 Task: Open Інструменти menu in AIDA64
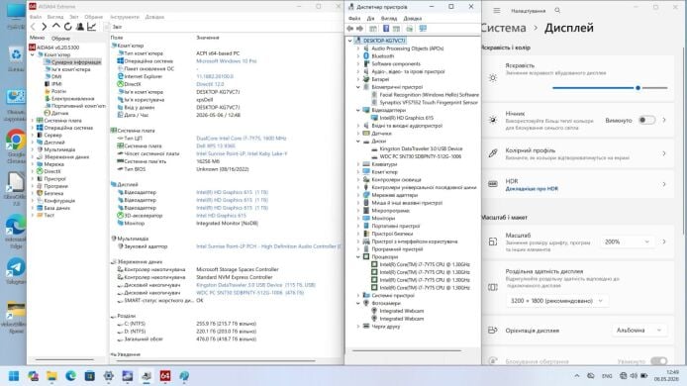[x=125, y=17]
